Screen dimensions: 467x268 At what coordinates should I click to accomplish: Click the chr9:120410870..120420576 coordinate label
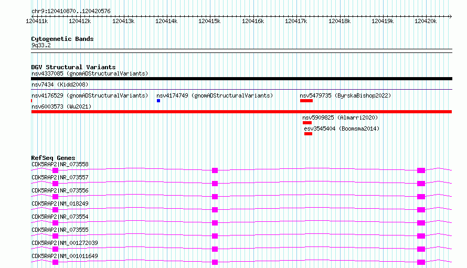pyautogui.click(x=71, y=11)
